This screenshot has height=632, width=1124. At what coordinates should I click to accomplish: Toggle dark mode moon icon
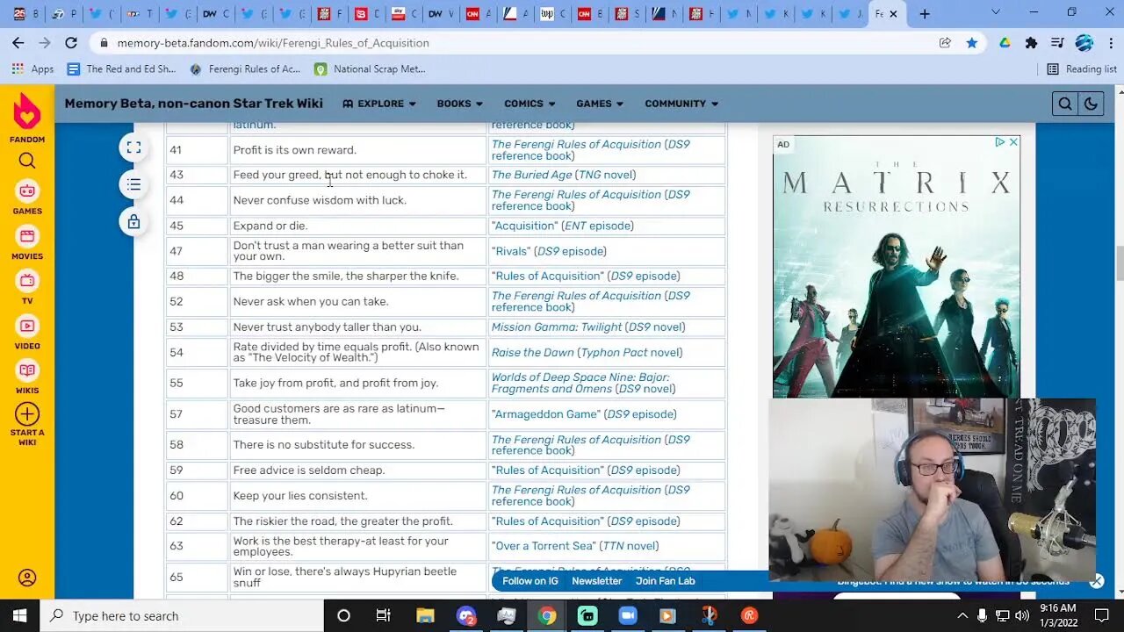pyautogui.click(x=1091, y=104)
